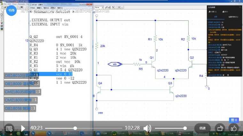Open the Navigate menu in PSpice Schematics

coord(21,4)
